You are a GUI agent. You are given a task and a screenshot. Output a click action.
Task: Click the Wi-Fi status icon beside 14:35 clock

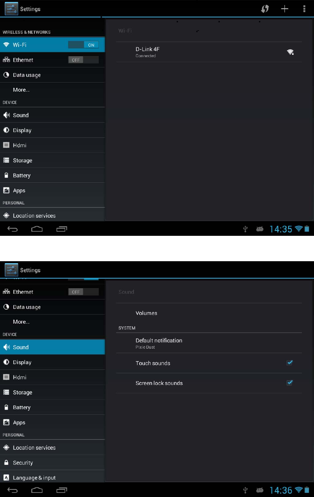[299, 229]
